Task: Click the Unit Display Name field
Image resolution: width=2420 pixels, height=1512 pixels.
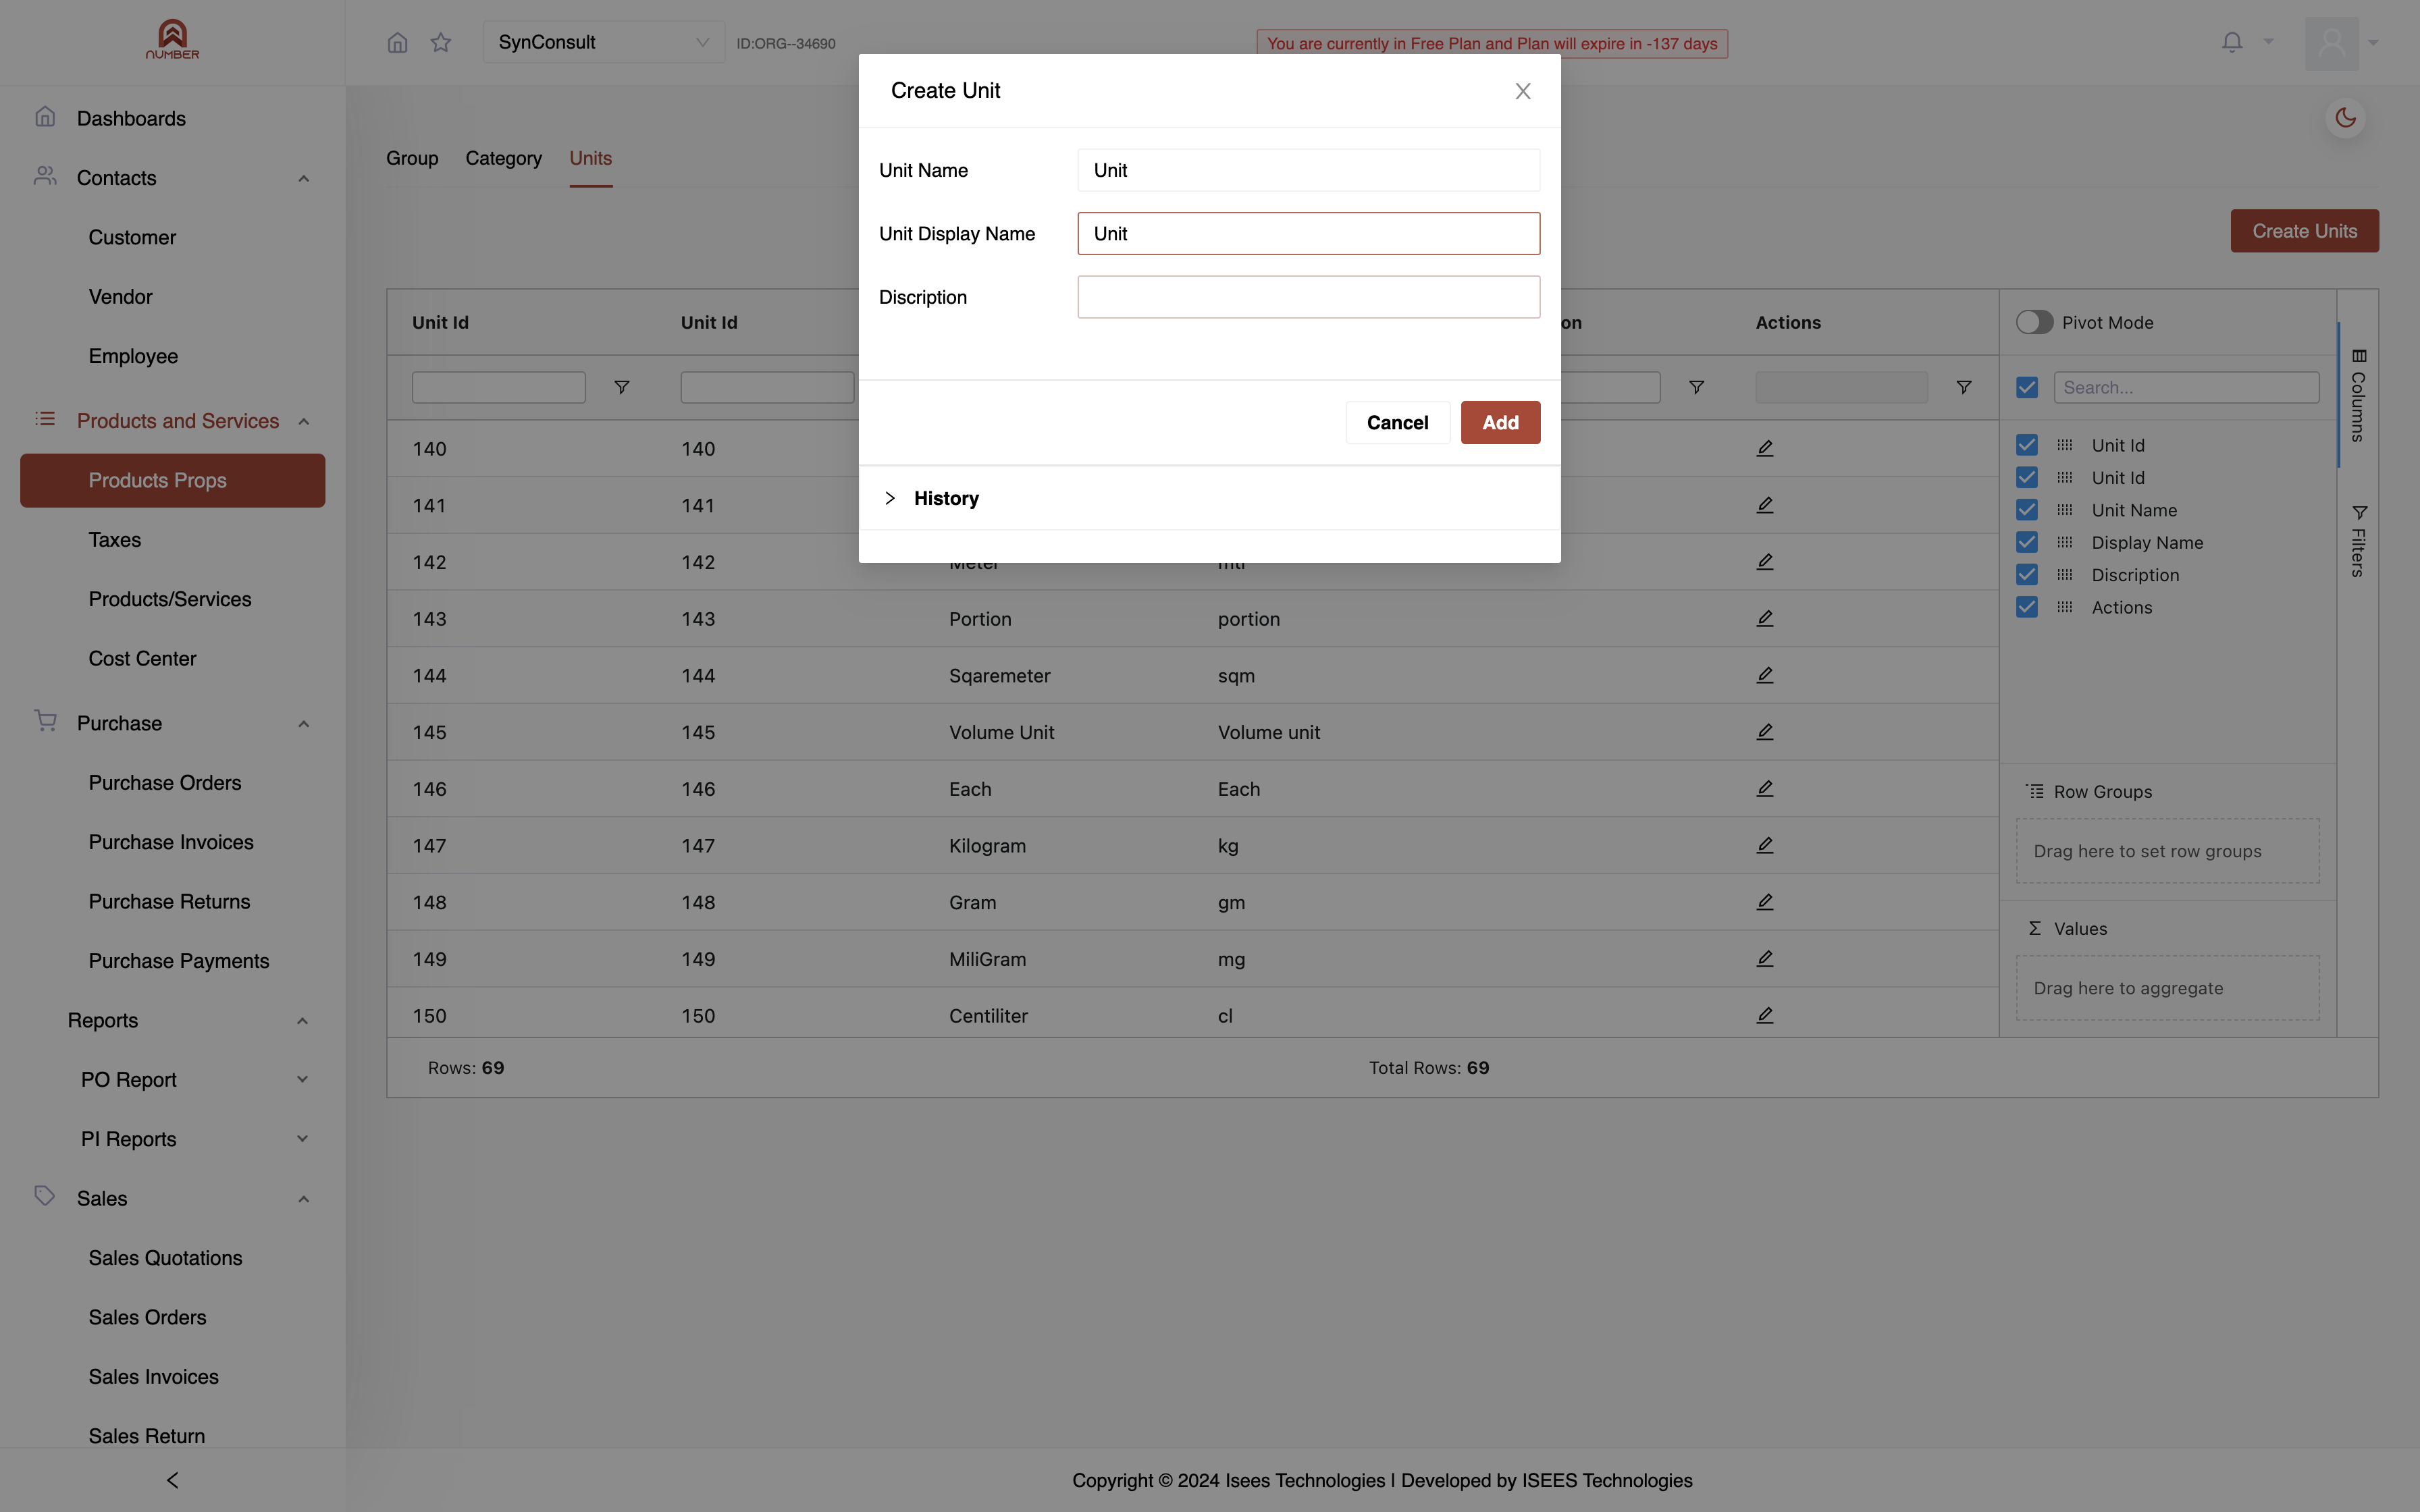Action: point(1308,233)
